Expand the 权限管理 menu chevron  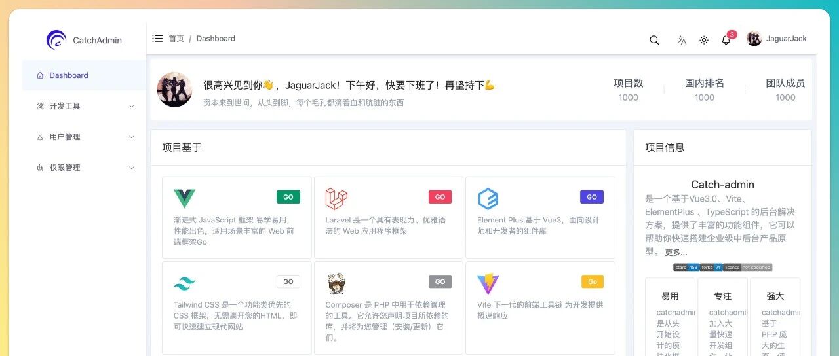(x=131, y=168)
